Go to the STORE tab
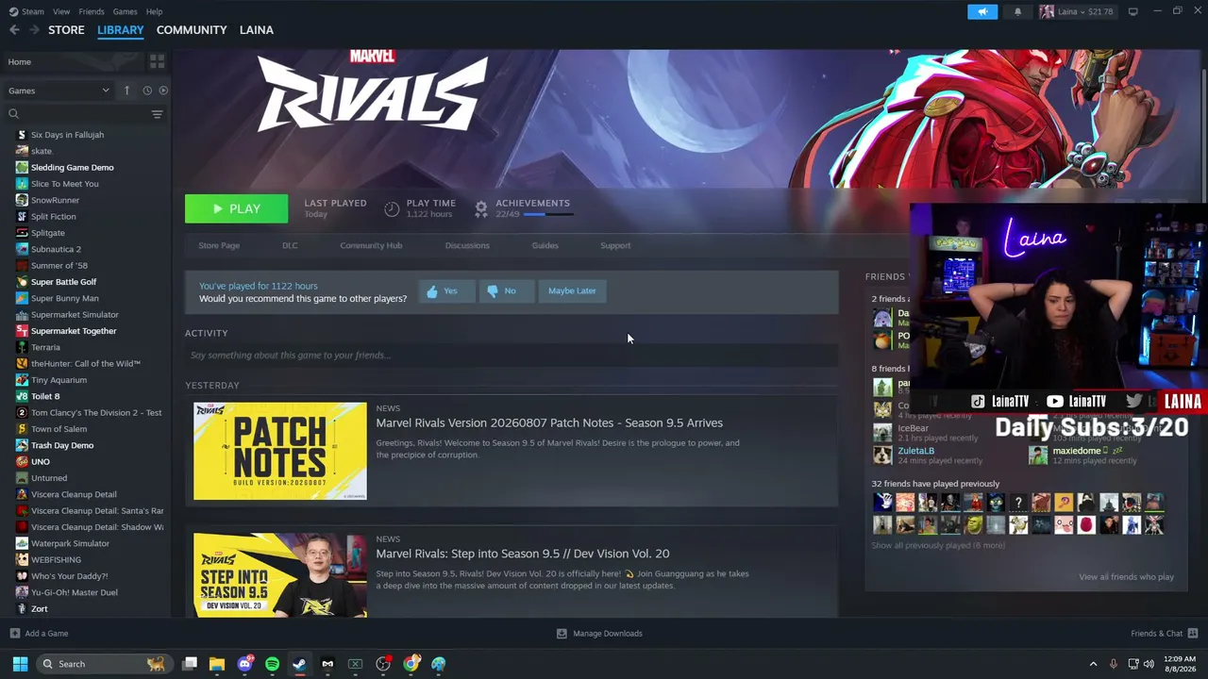Image resolution: width=1208 pixels, height=679 pixels. coord(66,30)
